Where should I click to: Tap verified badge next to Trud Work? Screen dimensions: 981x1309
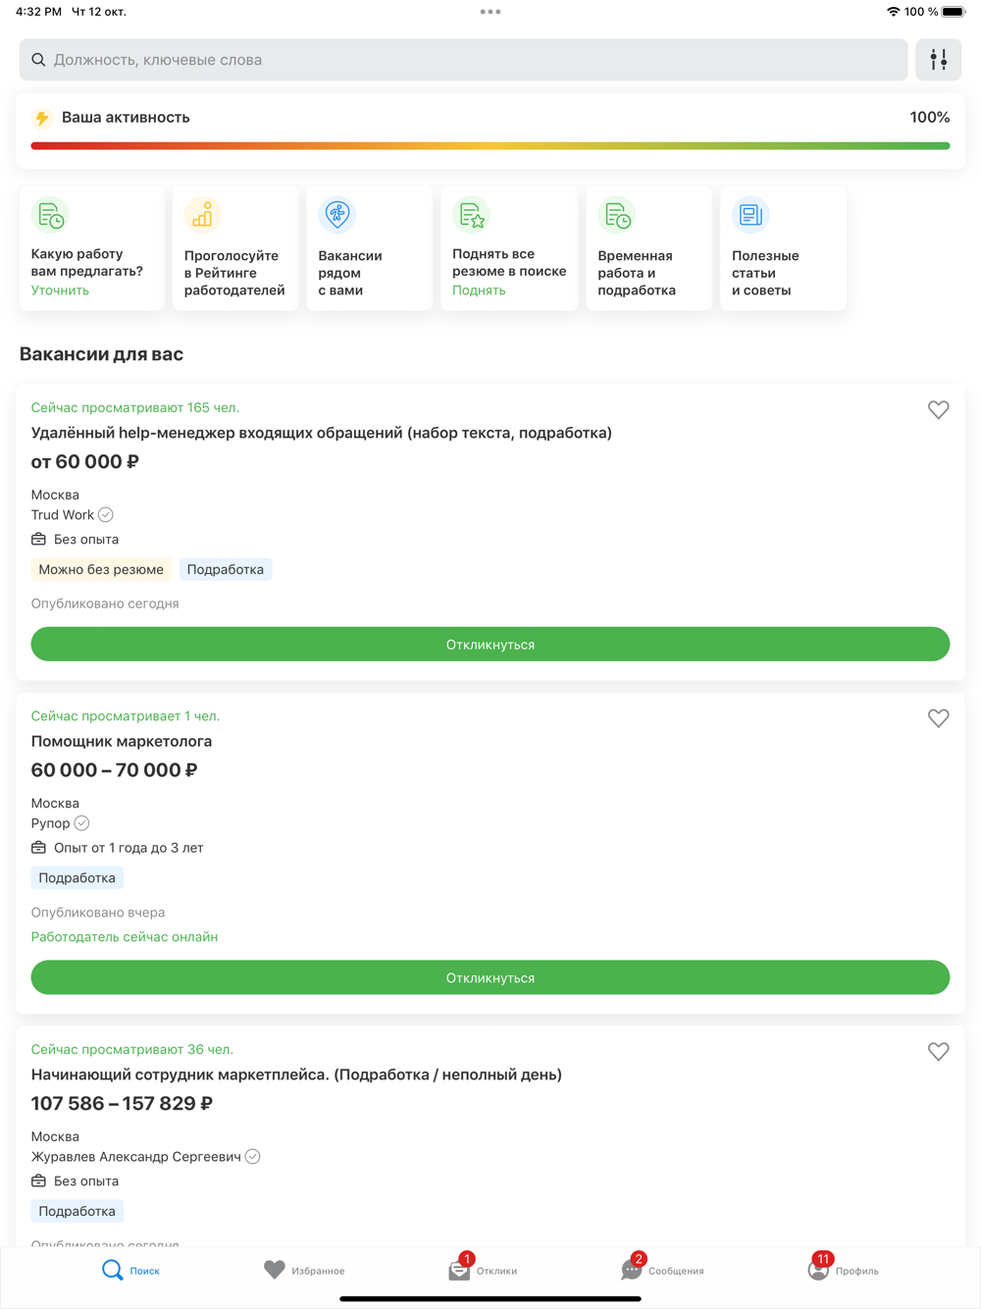(106, 515)
